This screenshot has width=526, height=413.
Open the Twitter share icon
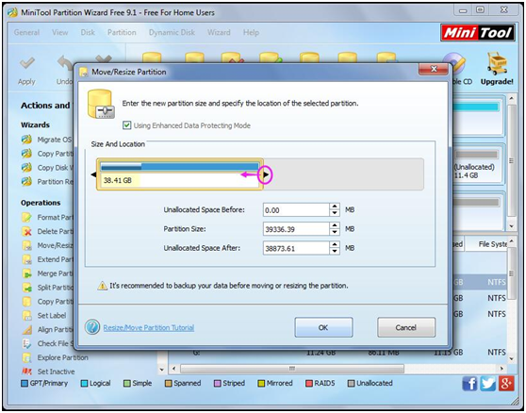click(x=487, y=384)
